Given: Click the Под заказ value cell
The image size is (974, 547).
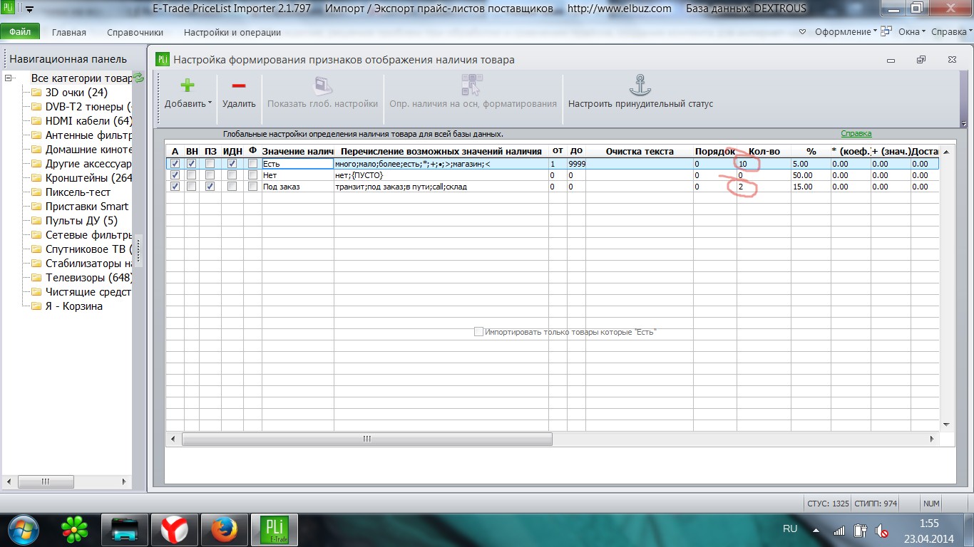Looking at the screenshot, I should pyautogui.click(x=297, y=187).
